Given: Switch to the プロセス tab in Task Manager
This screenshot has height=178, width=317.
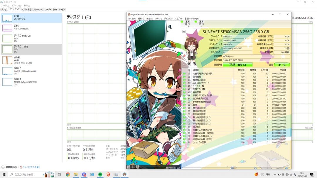Looking at the screenshot, I should pos(5,9).
